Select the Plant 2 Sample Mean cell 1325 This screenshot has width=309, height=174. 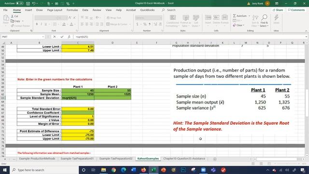[112, 94]
